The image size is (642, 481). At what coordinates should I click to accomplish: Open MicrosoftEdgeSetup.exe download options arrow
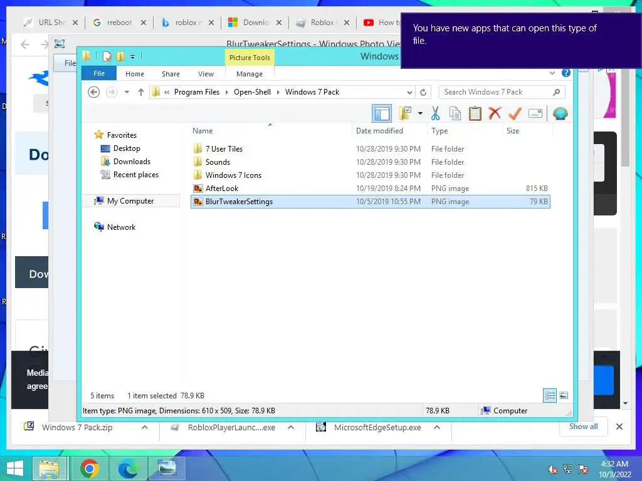click(x=437, y=427)
